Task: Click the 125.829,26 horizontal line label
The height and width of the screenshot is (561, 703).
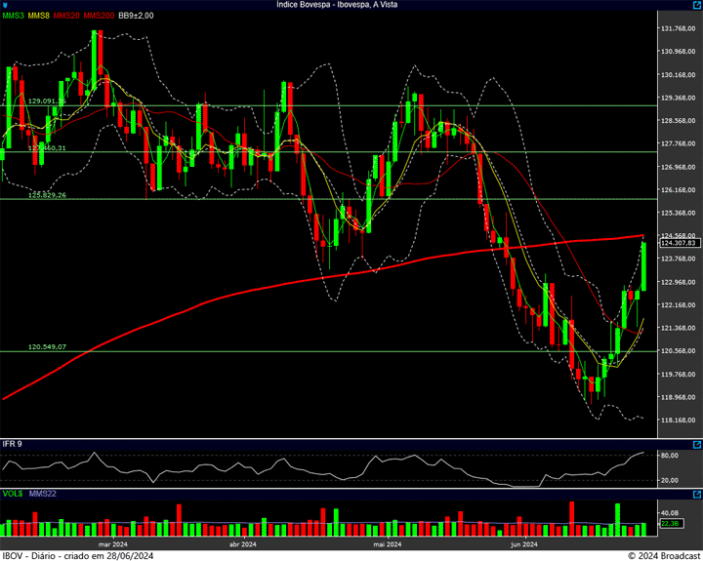Action: [x=47, y=195]
